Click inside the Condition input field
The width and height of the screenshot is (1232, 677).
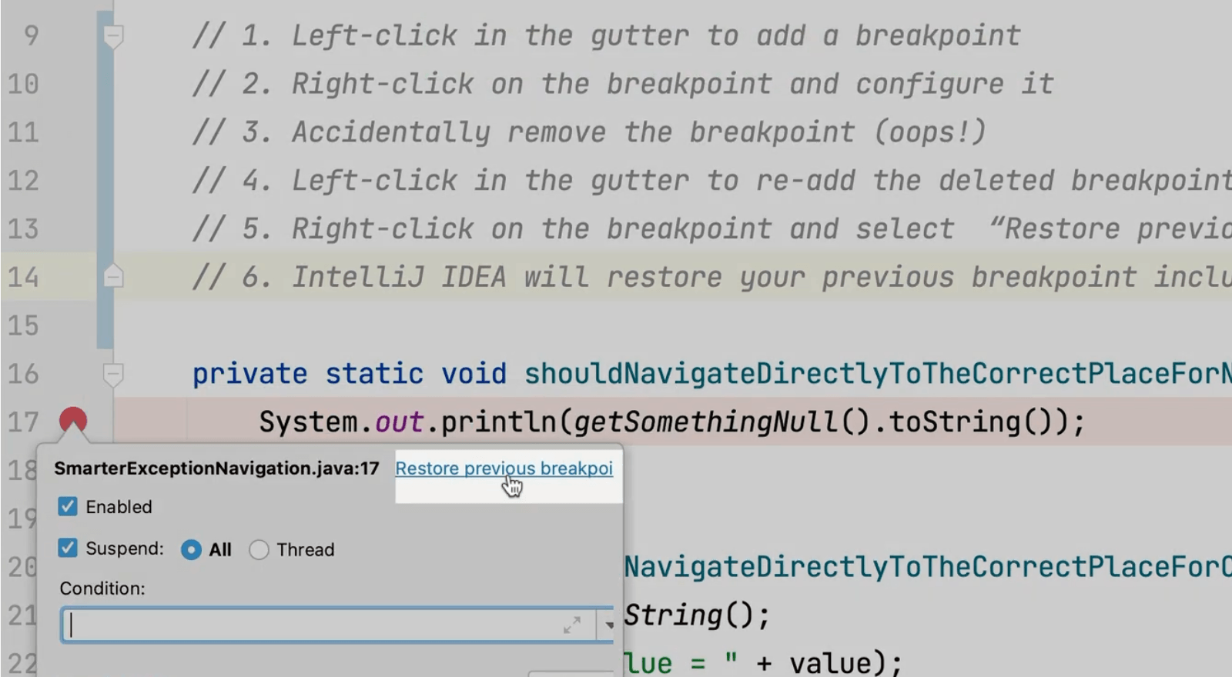click(308, 625)
